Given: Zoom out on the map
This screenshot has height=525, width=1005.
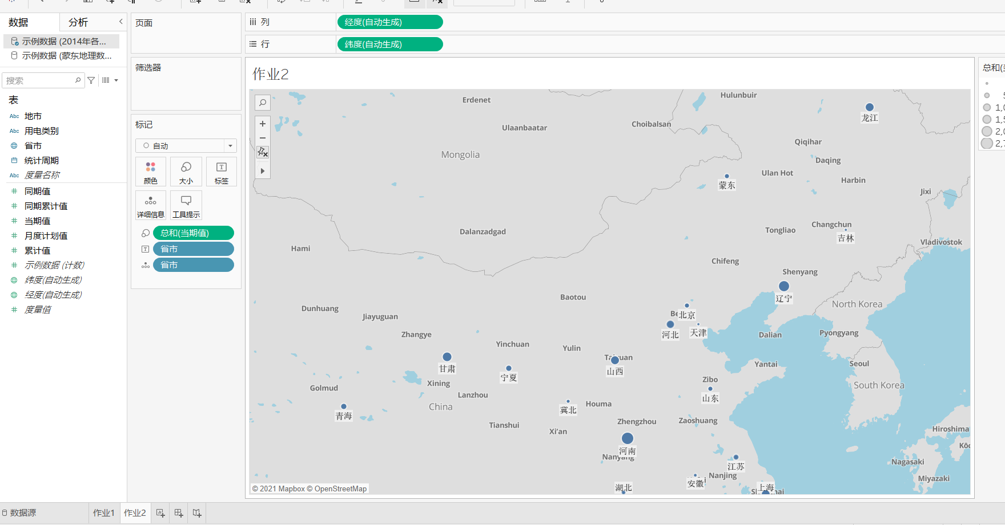Looking at the screenshot, I should coord(263,138).
